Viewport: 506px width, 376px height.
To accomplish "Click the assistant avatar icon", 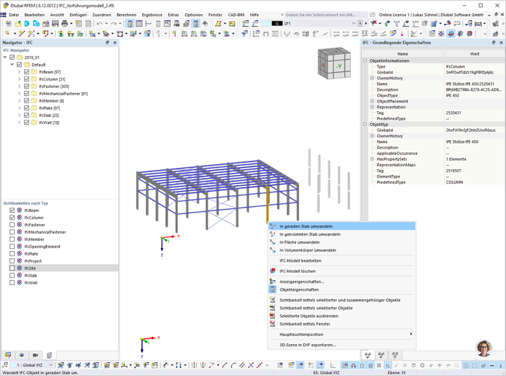I will point(484,347).
